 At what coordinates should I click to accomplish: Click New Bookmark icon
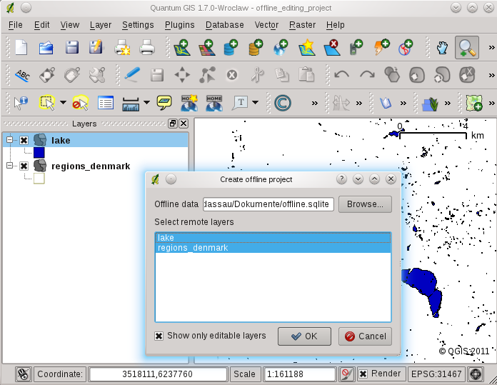click(189, 103)
